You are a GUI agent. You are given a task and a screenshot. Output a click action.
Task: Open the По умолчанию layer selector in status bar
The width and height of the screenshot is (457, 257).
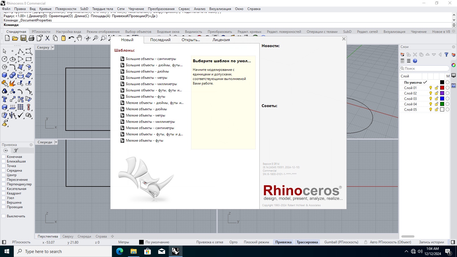154,242
